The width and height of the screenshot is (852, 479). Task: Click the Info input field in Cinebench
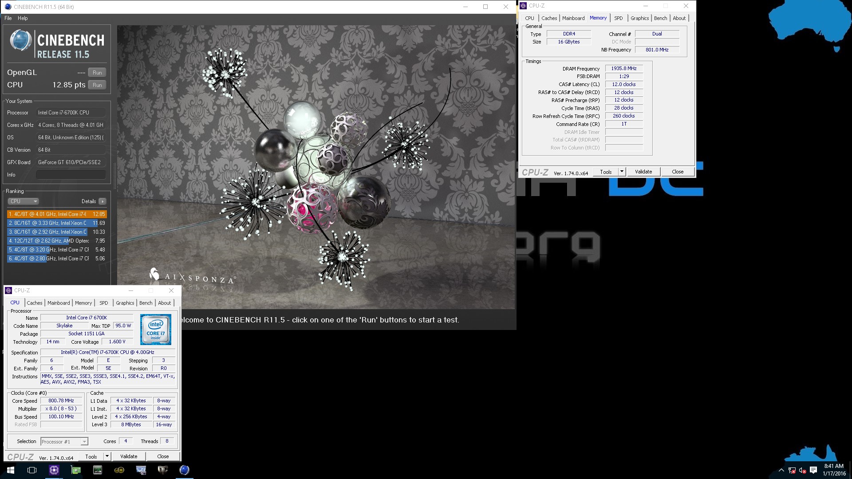pyautogui.click(x=71, y=175)
